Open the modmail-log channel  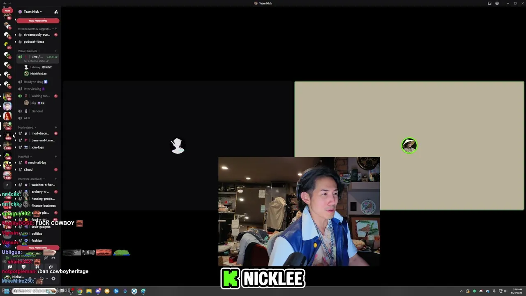(x=38, y=162)
